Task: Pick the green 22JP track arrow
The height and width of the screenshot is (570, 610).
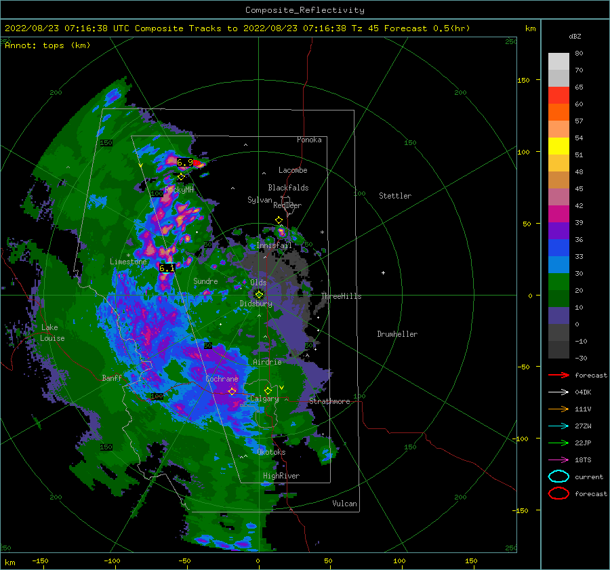Action: (558, 443)
